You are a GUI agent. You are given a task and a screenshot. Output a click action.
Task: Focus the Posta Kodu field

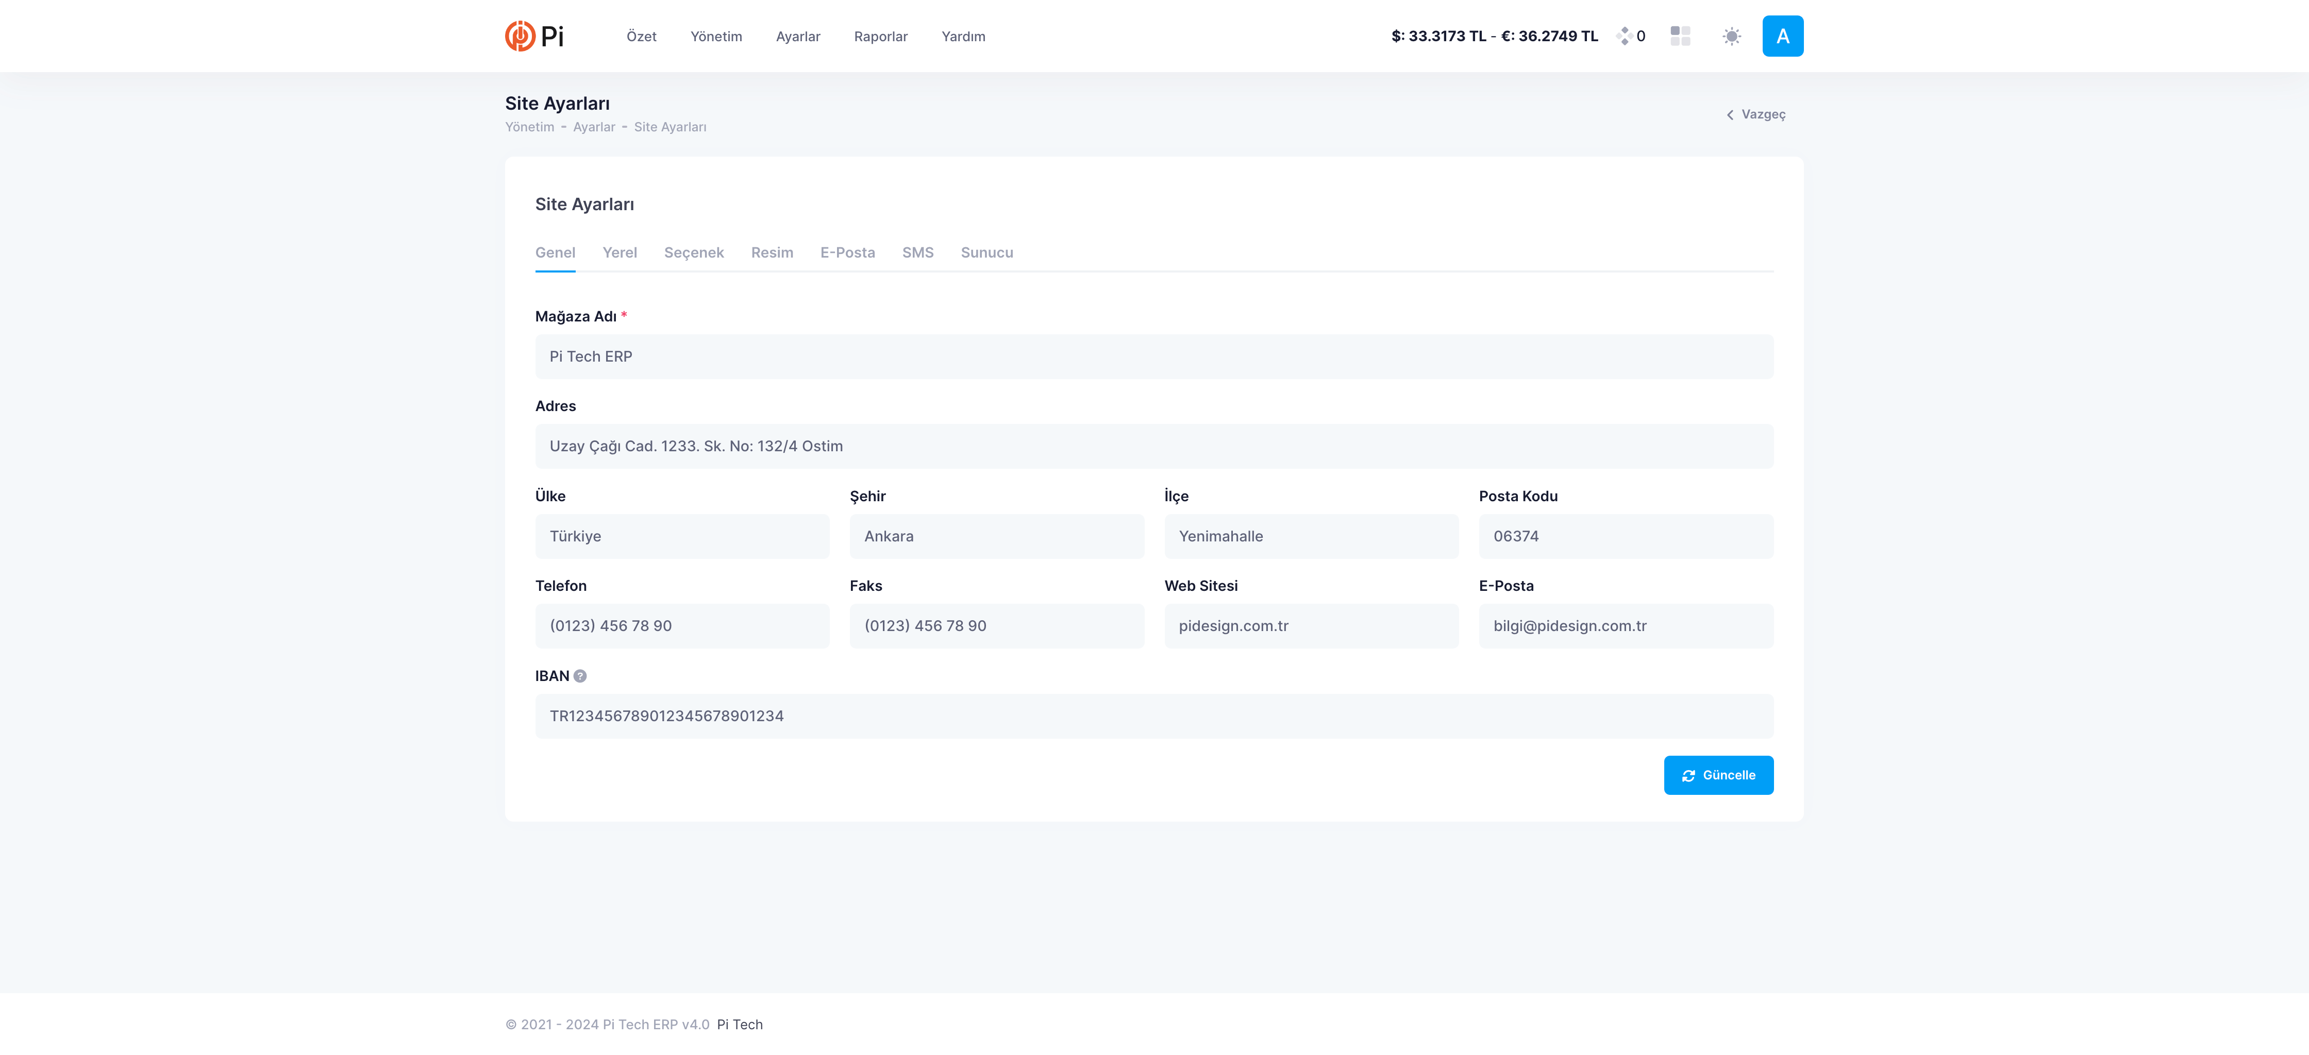1625,536
